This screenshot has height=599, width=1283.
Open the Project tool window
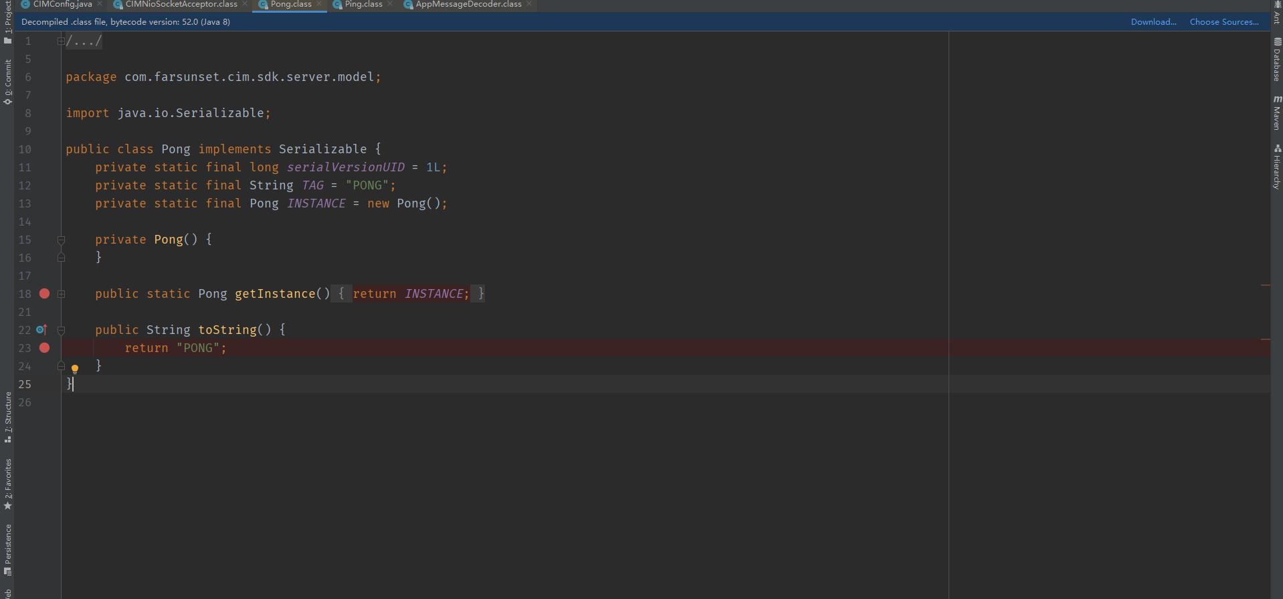[x=7, y=22]
